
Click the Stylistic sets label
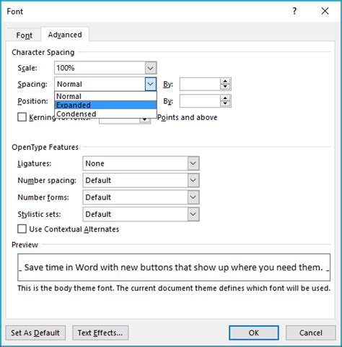pos(39,214)
